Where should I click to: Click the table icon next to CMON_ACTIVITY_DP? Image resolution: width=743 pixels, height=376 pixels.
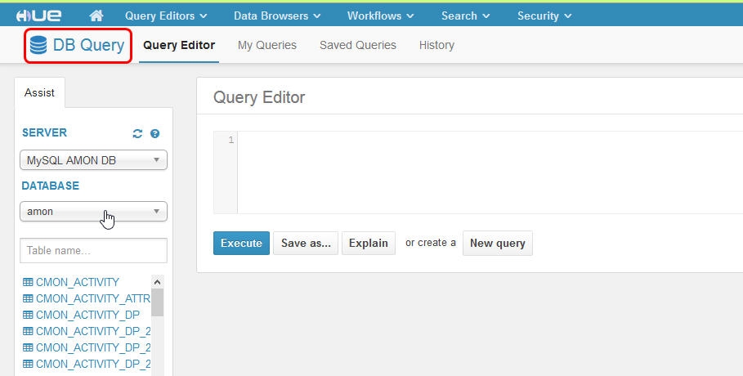tap(28, 315)
